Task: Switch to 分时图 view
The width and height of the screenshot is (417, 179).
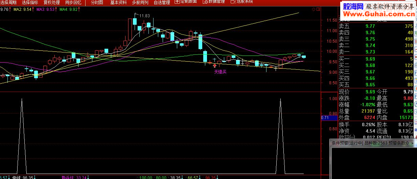Action: 97,2
